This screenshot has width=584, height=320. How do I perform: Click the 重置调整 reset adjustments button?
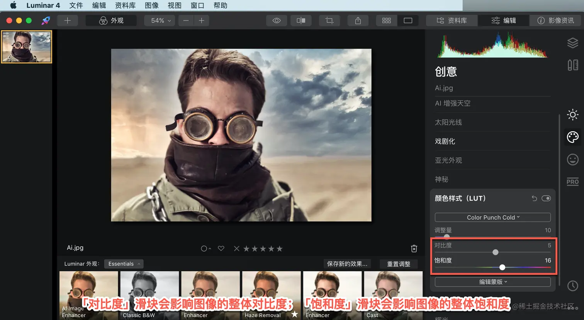399,264
